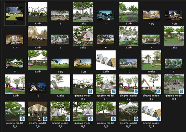
Task: Pick the 9.skb A-frame cabins thumbnail
Action: click(106, 60)
